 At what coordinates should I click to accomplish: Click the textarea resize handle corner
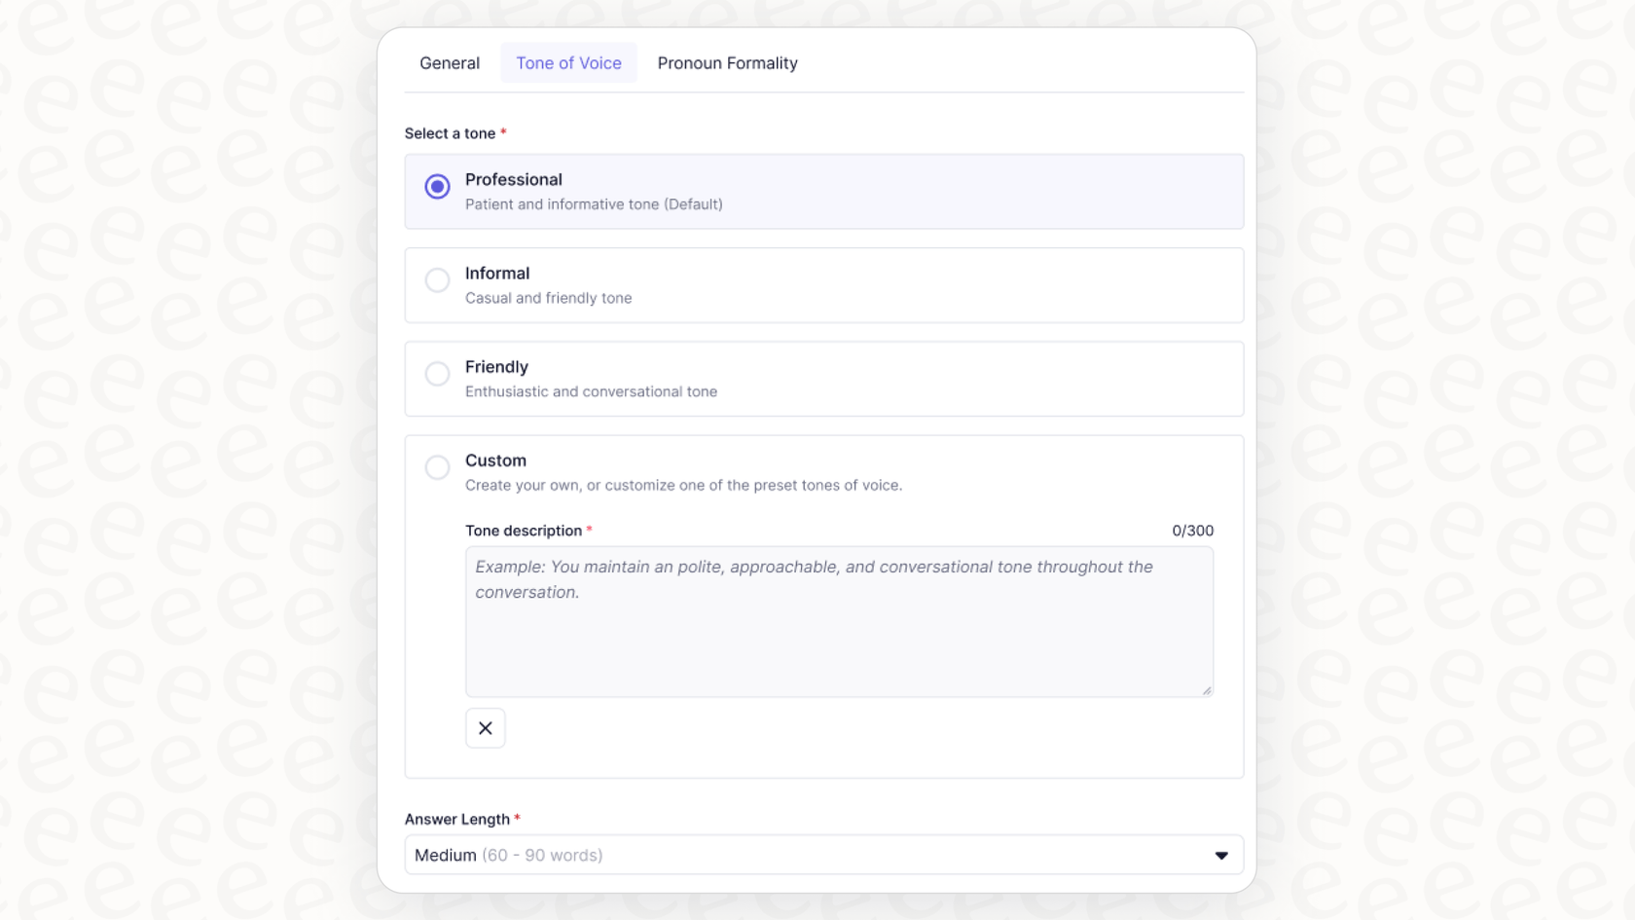click(x=1207, y=690)
